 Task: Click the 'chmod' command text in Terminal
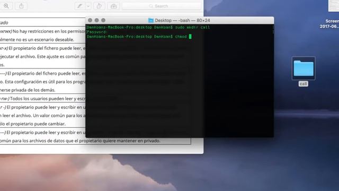point(181,37)
